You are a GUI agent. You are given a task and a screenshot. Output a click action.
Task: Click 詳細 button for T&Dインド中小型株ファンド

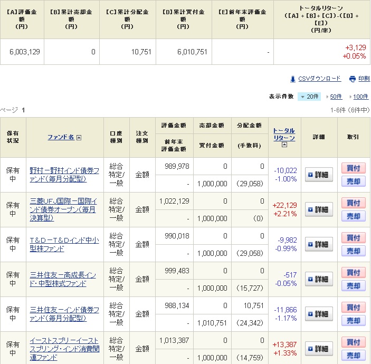click(x=319, y=244)
